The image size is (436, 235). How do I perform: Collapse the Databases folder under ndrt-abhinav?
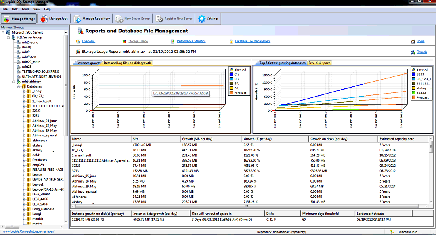(19, 86)
